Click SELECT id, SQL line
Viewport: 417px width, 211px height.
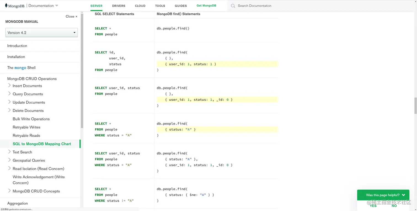[x=105, y=52]
